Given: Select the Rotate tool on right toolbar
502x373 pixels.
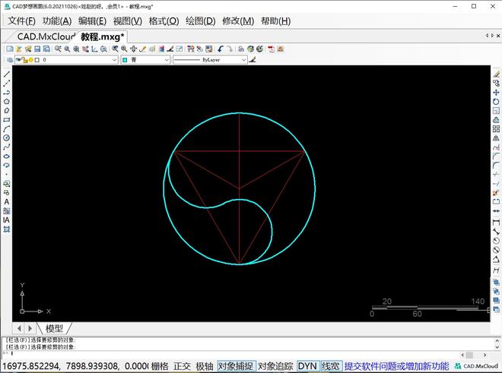Looking at the screenshot, I should [496, 102].
